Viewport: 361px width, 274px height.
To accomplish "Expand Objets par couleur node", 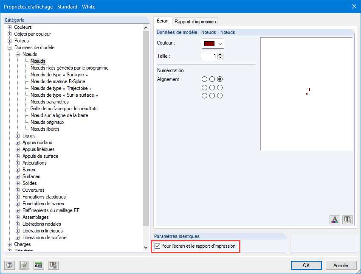I will pyautogui.click(x=9, y=34).
